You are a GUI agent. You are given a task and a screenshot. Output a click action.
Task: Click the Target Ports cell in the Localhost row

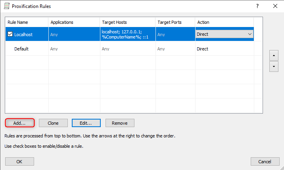(175, 34)
